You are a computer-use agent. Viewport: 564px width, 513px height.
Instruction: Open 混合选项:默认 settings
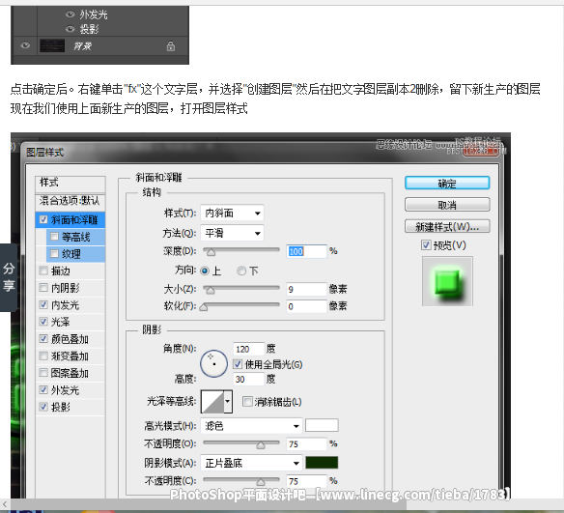point(70,201)
